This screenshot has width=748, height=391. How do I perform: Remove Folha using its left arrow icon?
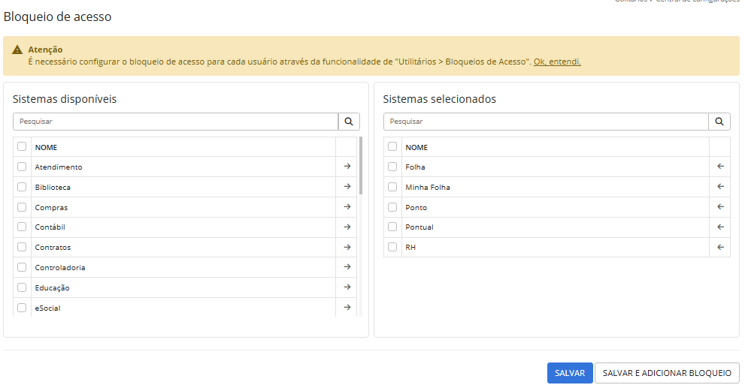[x=719, y=167]
